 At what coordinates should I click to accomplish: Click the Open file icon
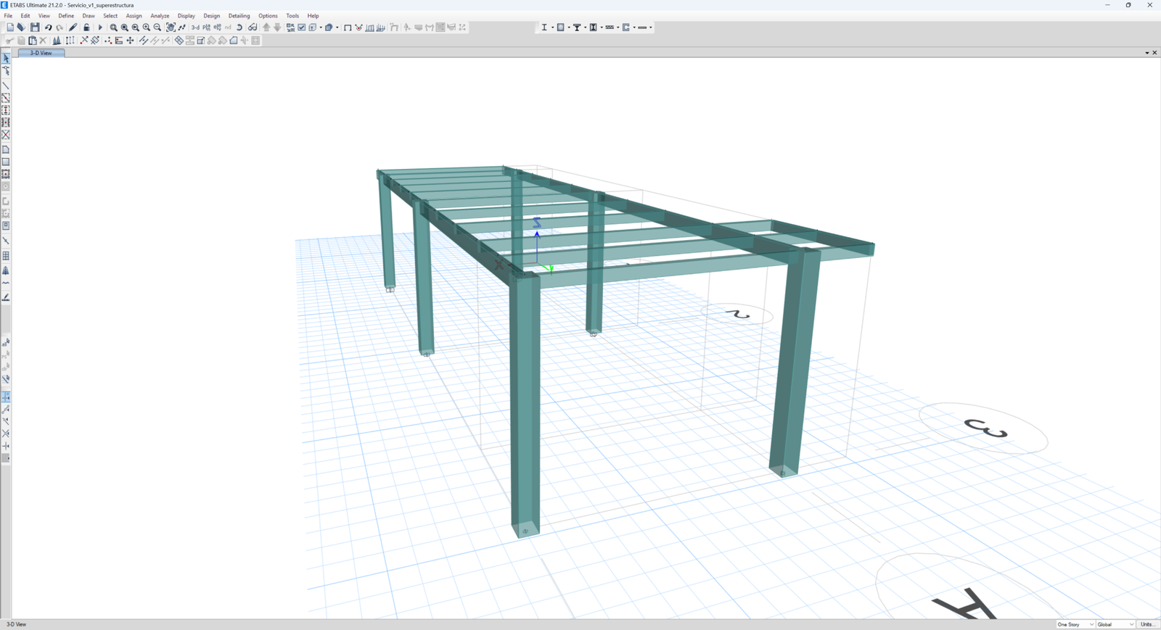click(x=21, y=28)
